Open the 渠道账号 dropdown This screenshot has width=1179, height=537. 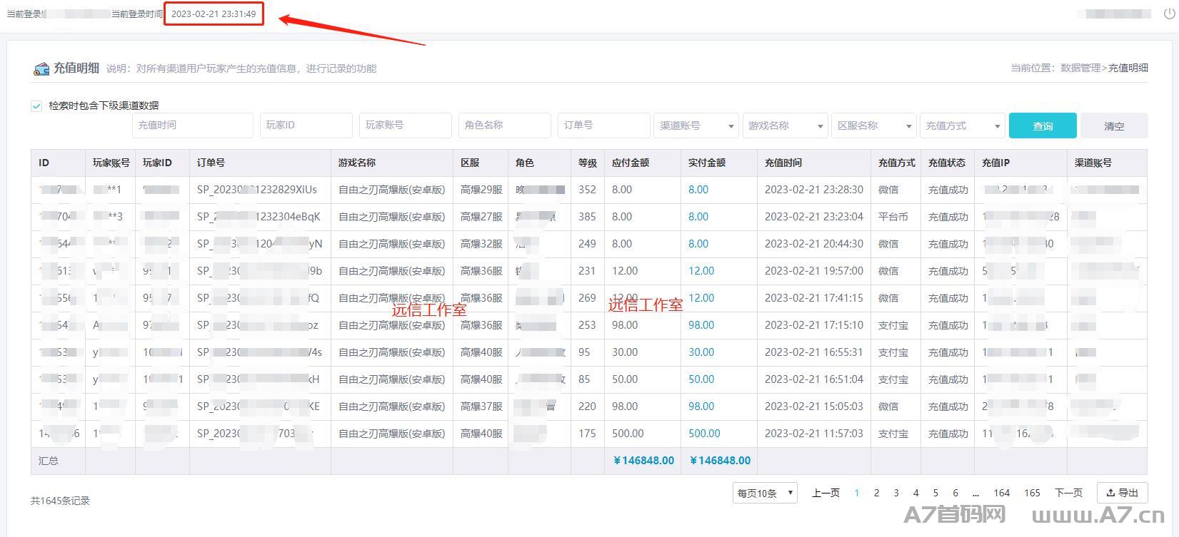696,126
